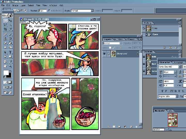Select the Paint Bucket tool

click(10, 43)
